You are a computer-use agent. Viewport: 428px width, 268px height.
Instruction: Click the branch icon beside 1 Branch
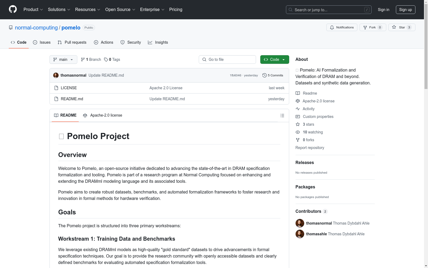tap(83, 59)
